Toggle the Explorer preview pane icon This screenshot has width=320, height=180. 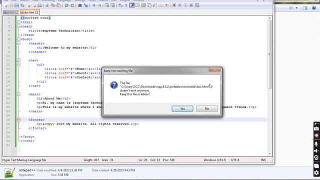305,8
